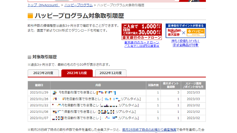The image size is (237, 133).
Task: Select the 2023/01/08 date cell
Action: pyautogui.click(x=39, y=112)
